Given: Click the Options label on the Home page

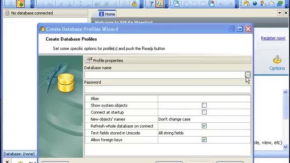Looking at the screenshot, I should pos(277,68).
